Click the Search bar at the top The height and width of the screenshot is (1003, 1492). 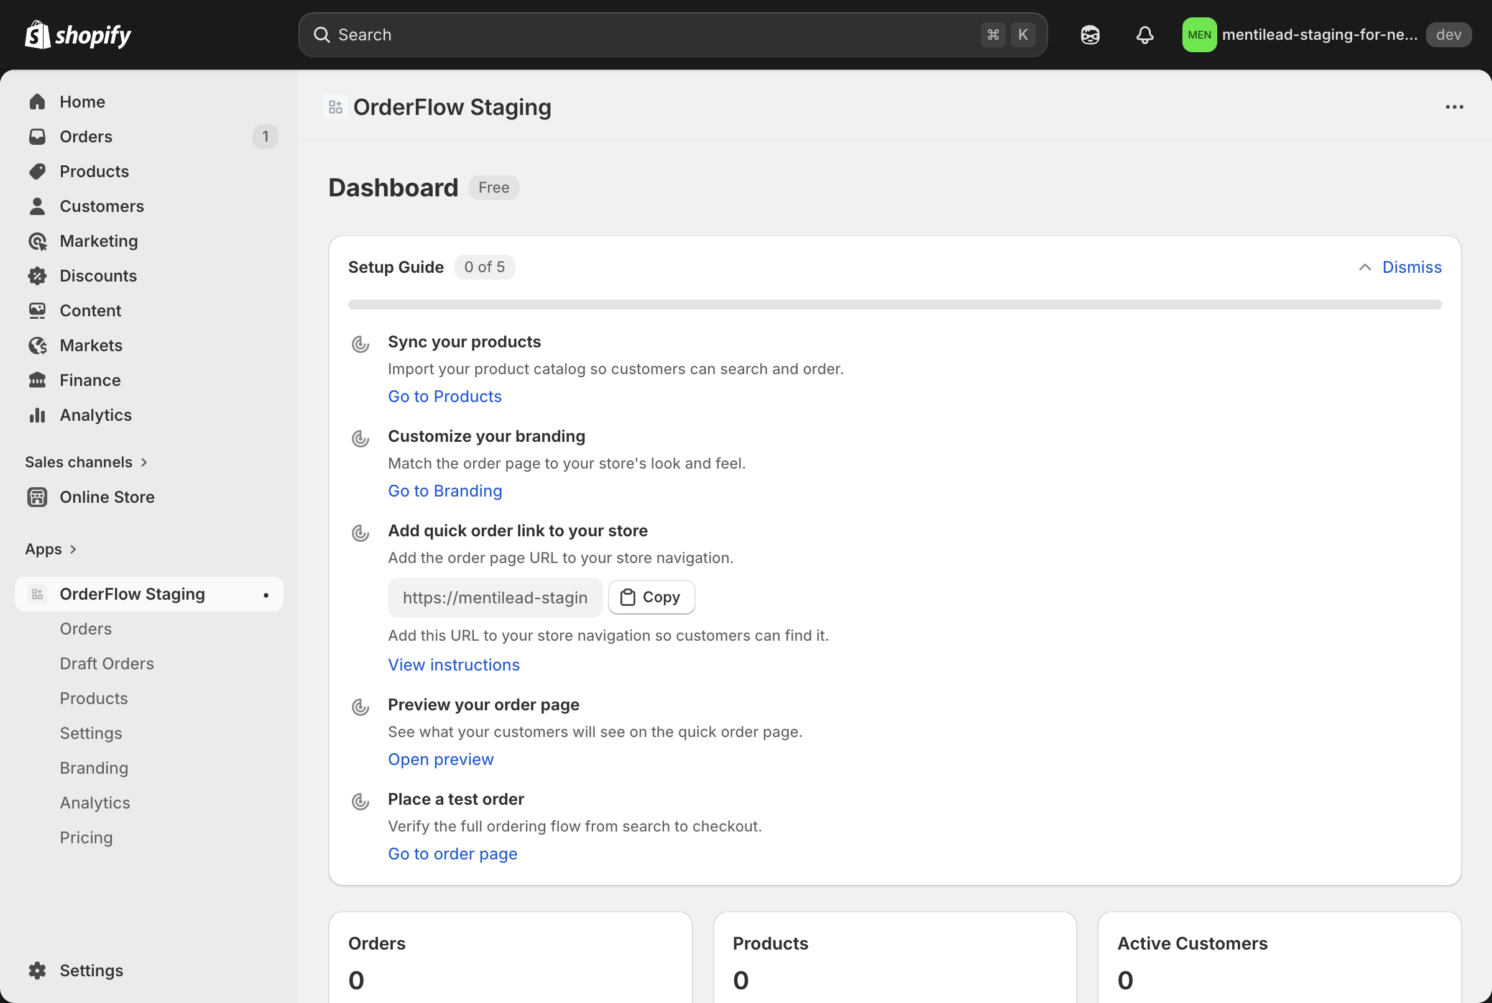[x=672, y=35]
